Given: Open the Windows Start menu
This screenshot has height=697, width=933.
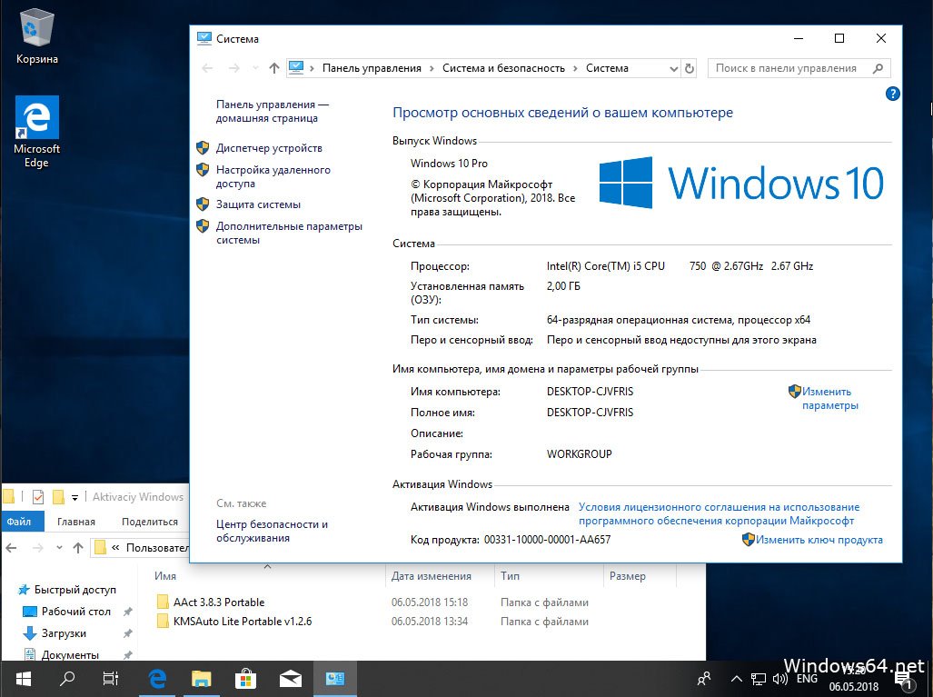Looking at the screenshot, I should point(24,679).
